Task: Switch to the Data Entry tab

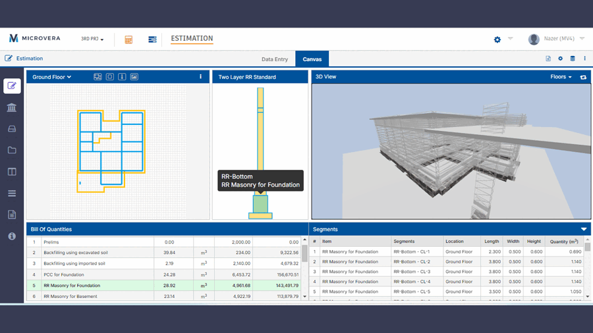Action: 275,59
